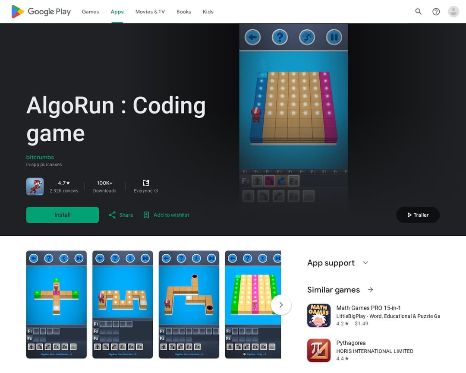
Task: Click the Everyone rating E badge
Action: click(146, 183)
